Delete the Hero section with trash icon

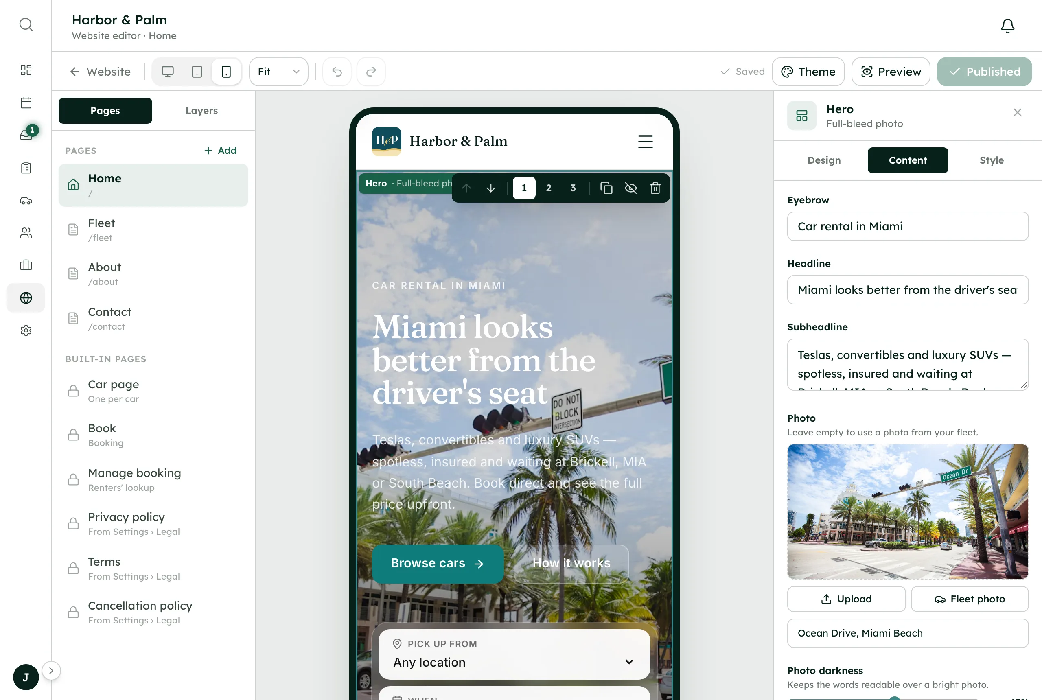655,188
